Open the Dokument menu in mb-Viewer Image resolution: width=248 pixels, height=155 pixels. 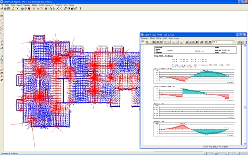(x=144, y=38)
